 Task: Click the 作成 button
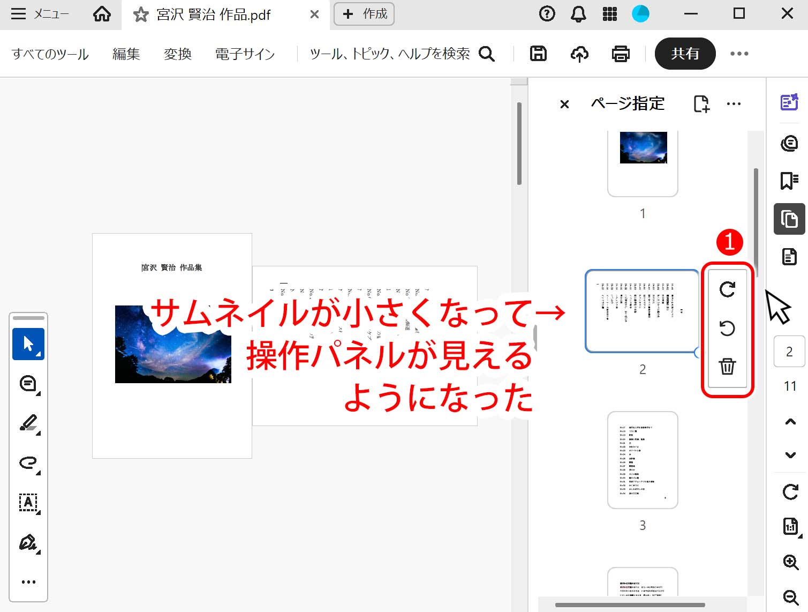point(364,14)
